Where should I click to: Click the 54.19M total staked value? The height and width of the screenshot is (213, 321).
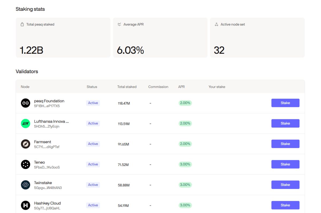coord(123,206)
